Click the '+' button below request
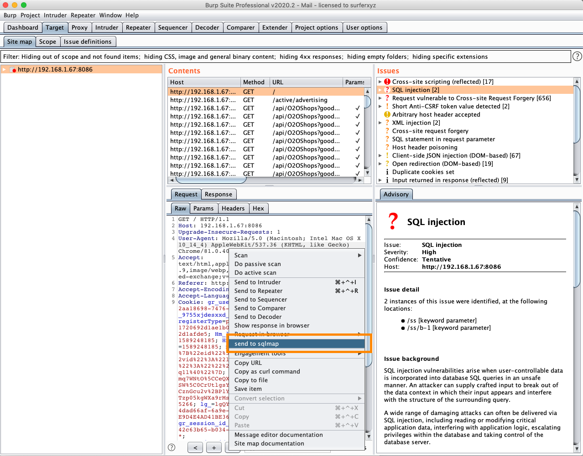Image resolution: width=583 pixels, height=456 pixels. pyautogui.click(x=214, y=447)
